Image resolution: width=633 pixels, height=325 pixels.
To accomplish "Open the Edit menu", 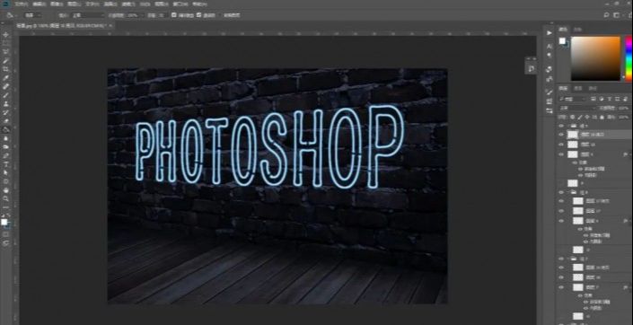I will tap(39, 4).
